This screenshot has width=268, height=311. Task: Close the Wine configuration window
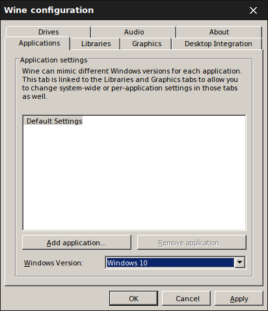[x=253, y=10]
